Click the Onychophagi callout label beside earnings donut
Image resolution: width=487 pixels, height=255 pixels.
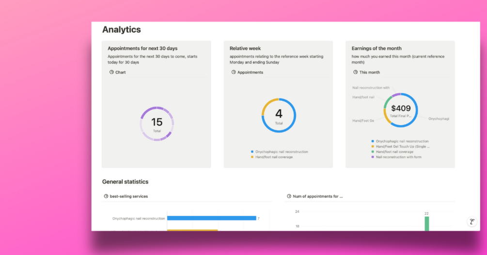click(x=439, y=119)
